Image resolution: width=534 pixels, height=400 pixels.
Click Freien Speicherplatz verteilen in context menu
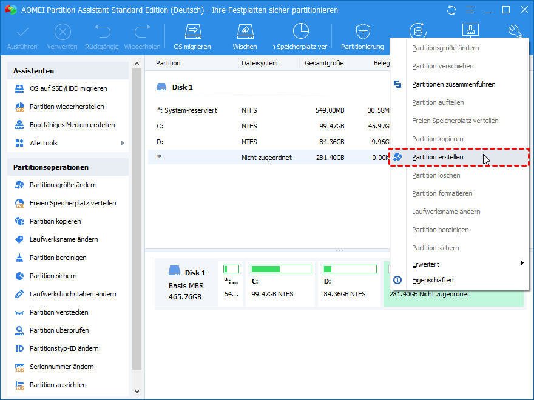(459, 121)
